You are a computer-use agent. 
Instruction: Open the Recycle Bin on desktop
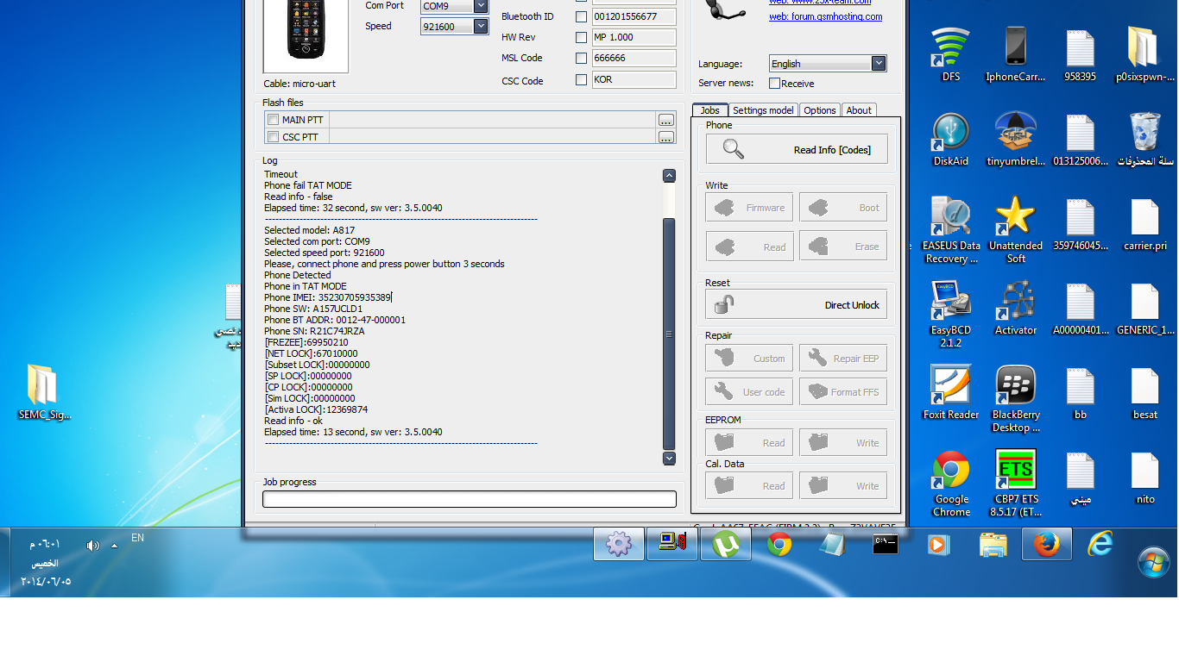[1144, 138]
